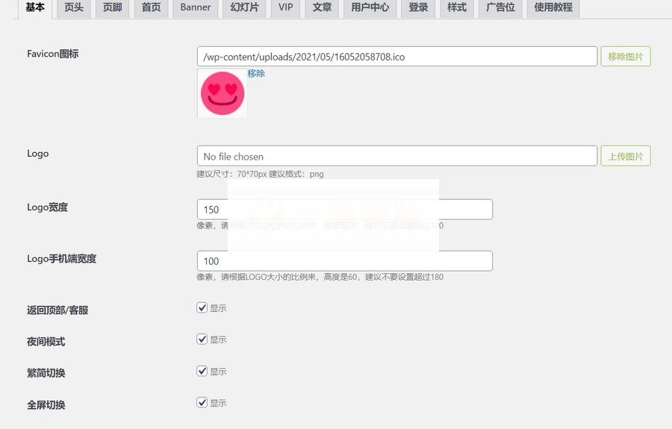
Task: Switch to the 文章 tab
Action: click(323, 8)
